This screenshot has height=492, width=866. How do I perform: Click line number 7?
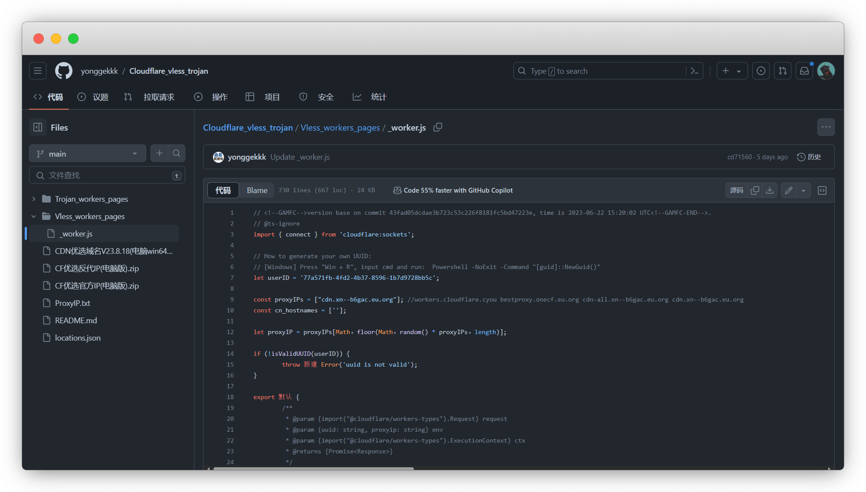tap(232, 278)
